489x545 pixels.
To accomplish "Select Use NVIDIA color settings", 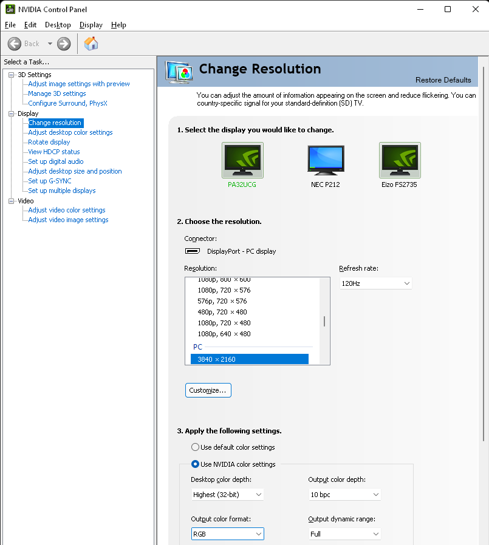I will [x=196, y=465].
